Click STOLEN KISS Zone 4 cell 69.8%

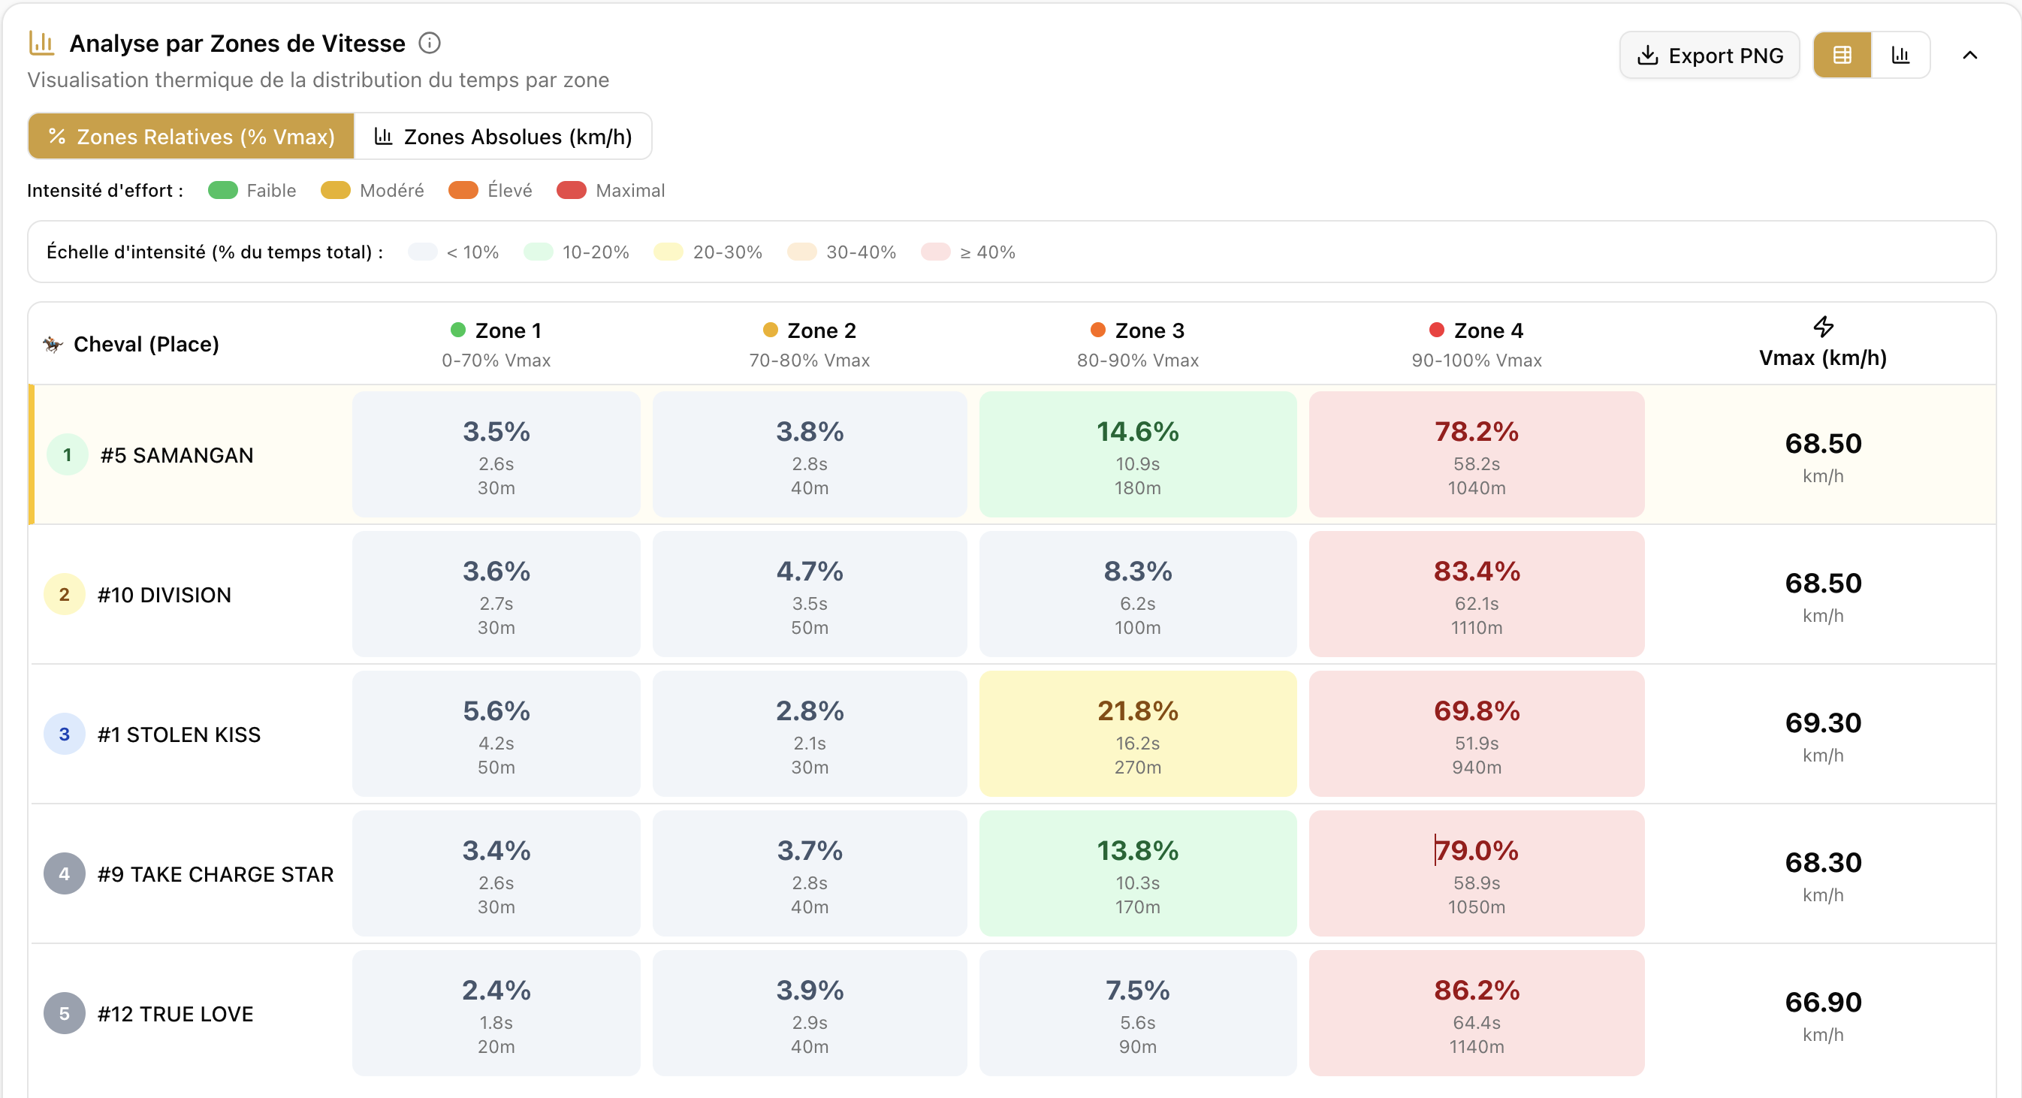coord(1477,734)
